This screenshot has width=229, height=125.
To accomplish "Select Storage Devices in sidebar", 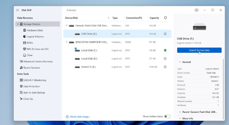I will 37,24.
